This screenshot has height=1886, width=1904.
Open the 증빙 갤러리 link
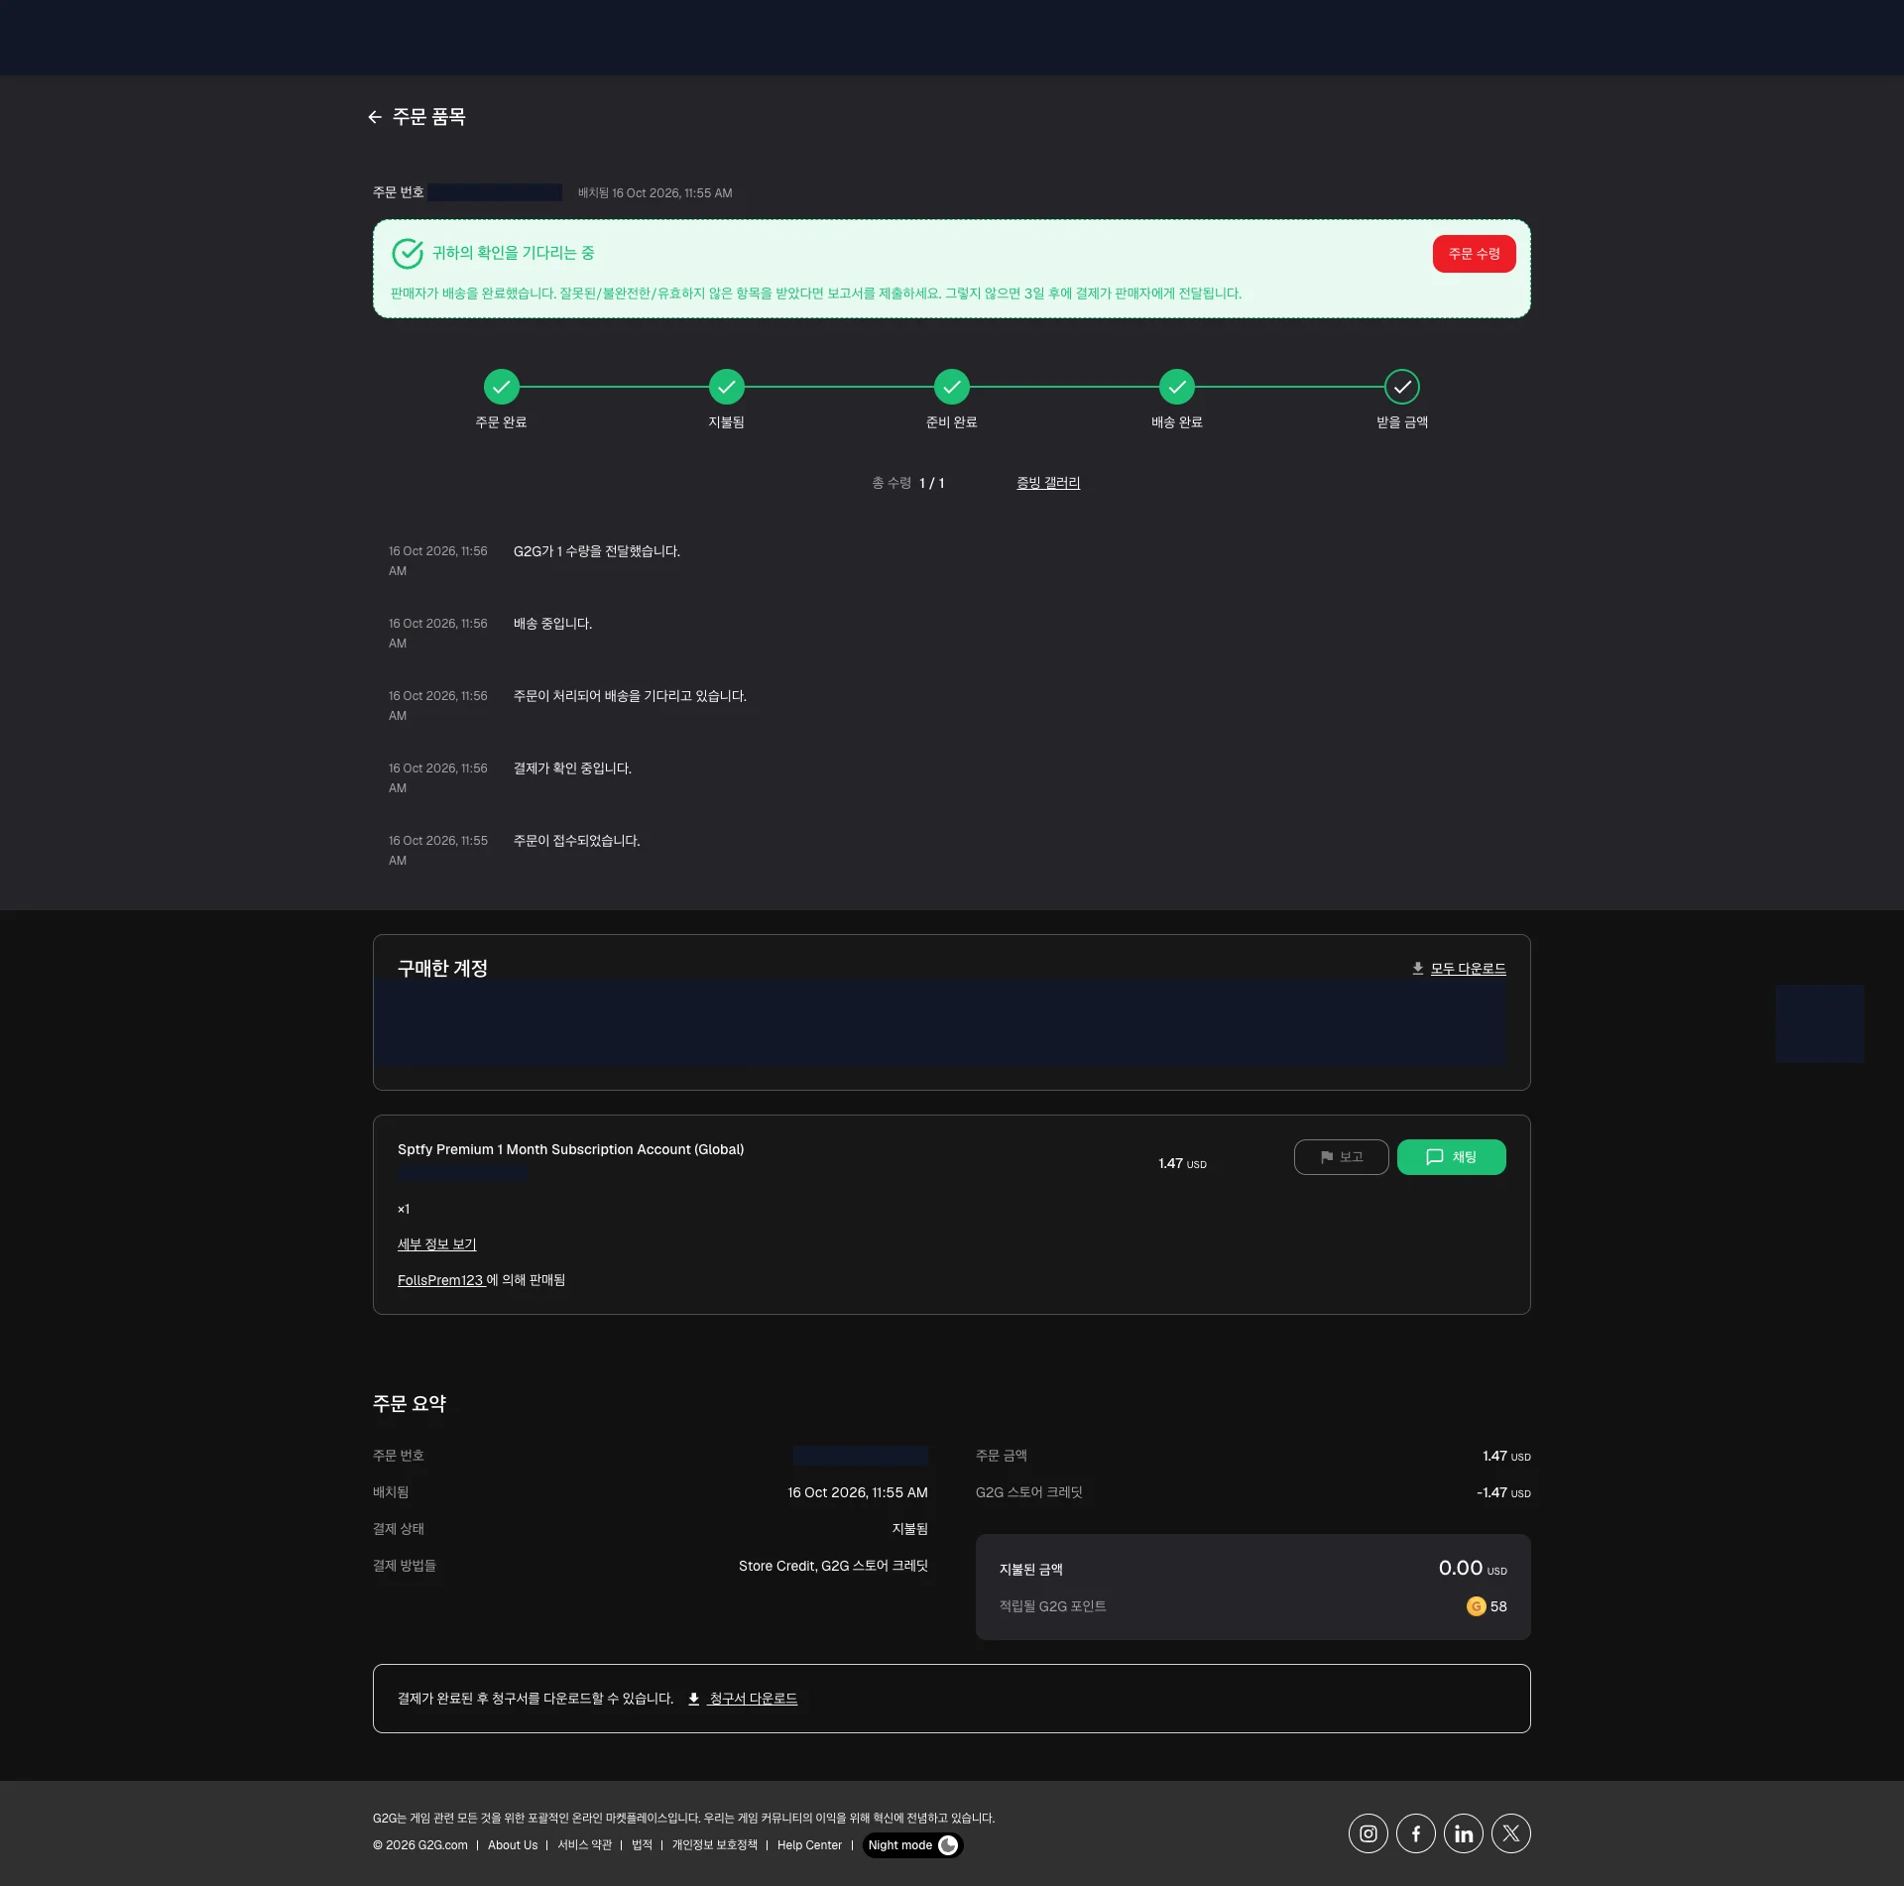point(1048,483)
